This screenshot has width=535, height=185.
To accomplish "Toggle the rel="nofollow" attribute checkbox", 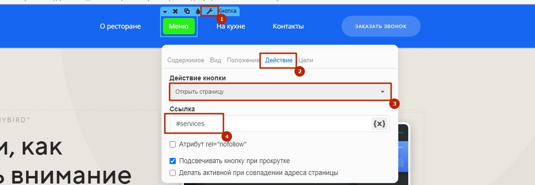I will (x=172, y=145).
